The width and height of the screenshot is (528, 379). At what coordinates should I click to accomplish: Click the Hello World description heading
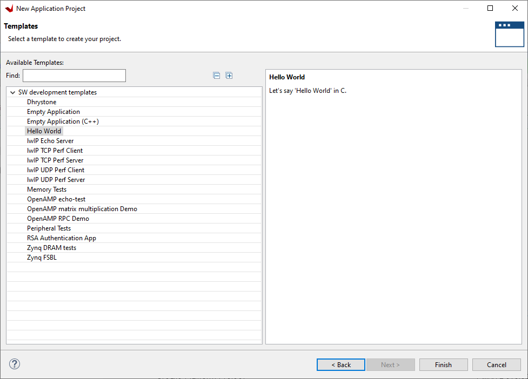(287, 77)
